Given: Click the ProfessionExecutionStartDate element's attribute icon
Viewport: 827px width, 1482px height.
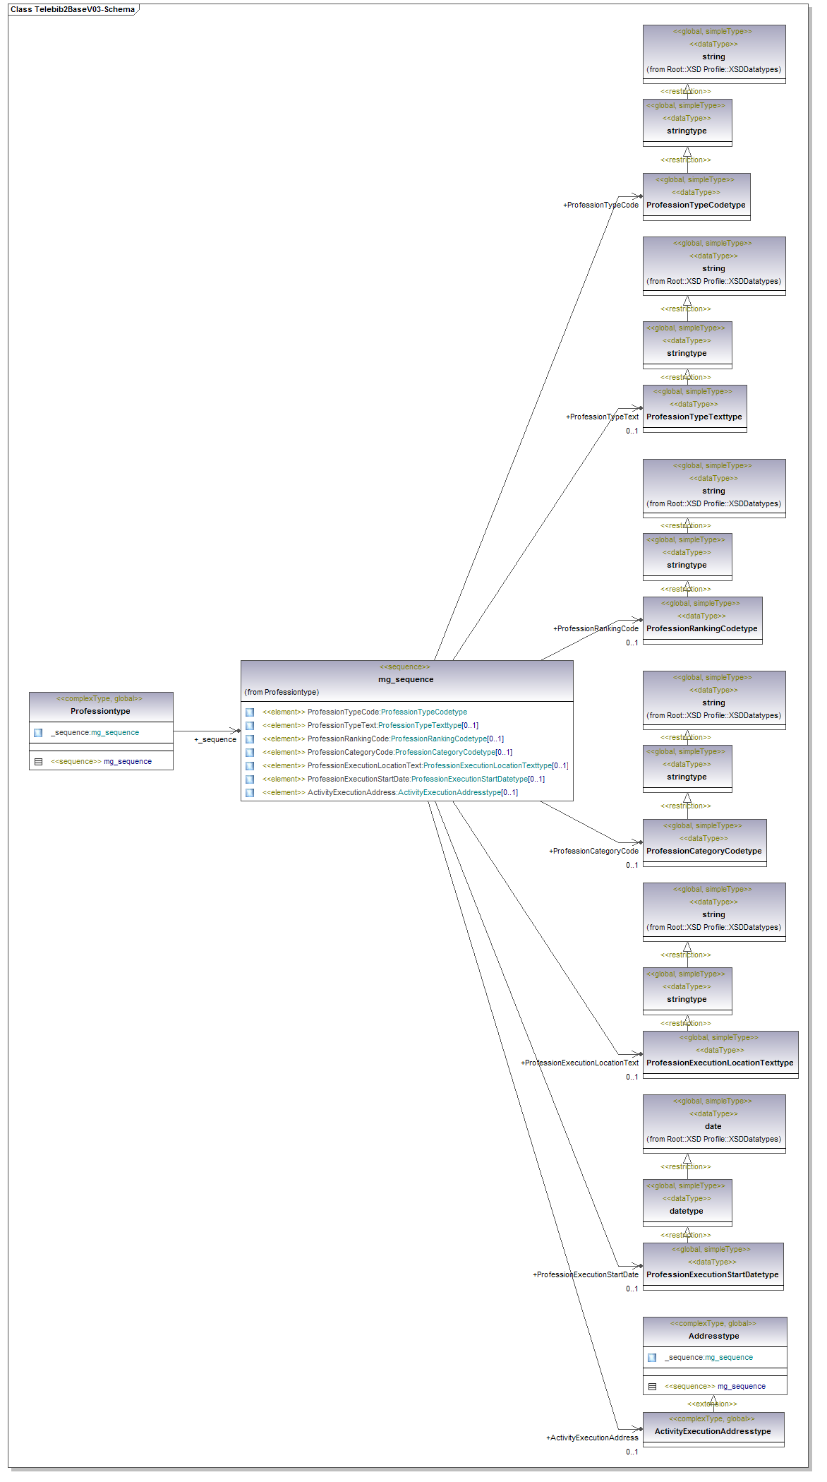Looking at the screenshot, I should 250,779.
